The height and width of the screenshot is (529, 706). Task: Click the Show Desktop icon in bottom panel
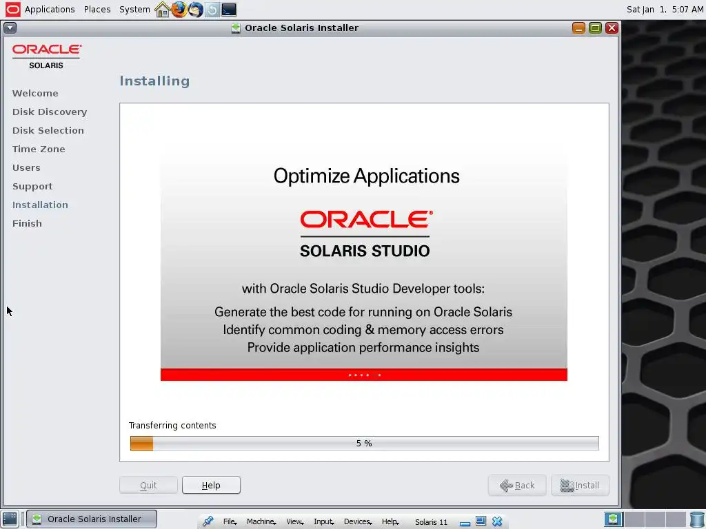click(x=10, y=519)
